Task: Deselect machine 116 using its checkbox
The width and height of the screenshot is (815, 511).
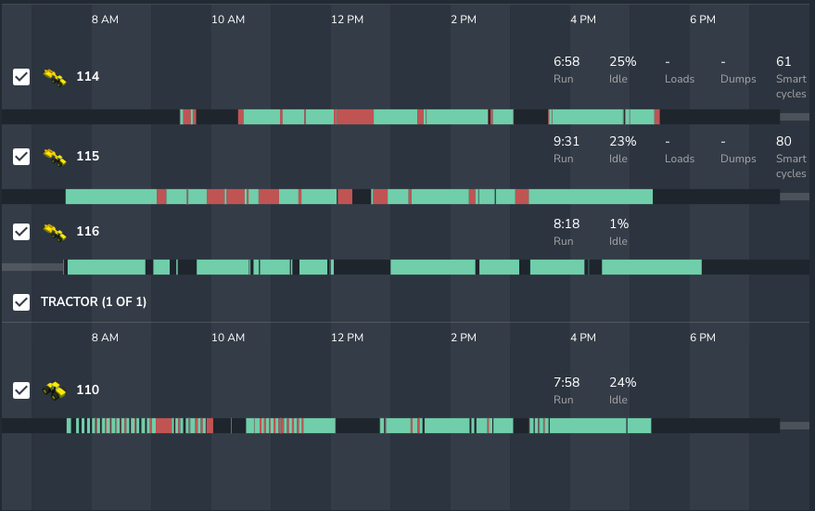Action: 21,232
